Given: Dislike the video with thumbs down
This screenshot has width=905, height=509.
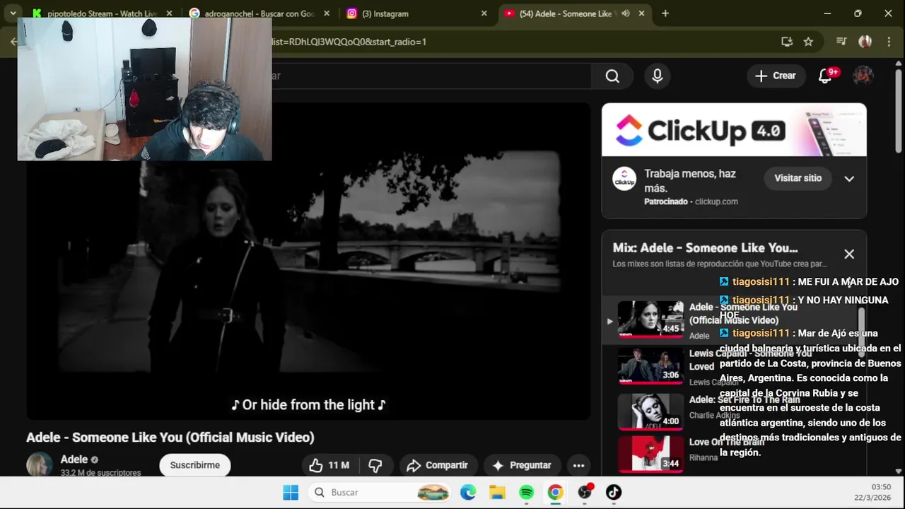Looking at the screenshot, I should 375,465.
